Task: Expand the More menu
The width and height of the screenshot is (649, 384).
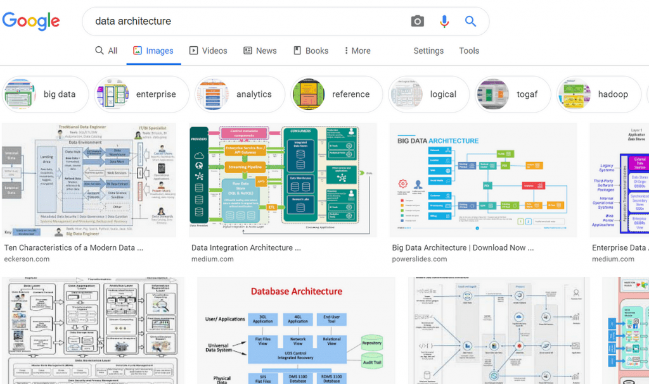Action: coord(357,51)
